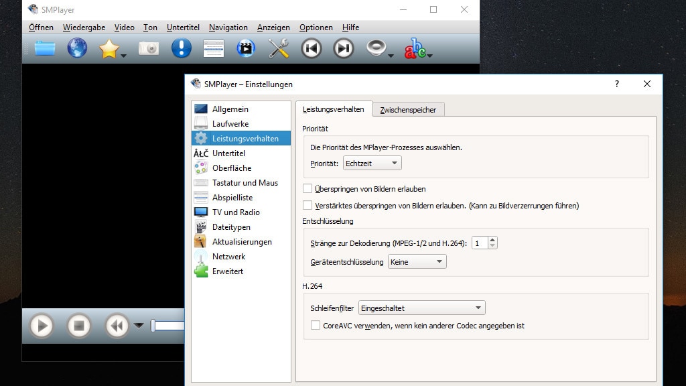Select Oberfläche in settings sidebar
The image size is (686, 386).
pos(241,168)
